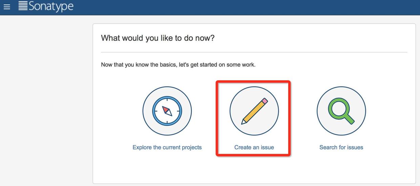Open the hamburger navigation menu
The height and width of the screenshot is (186, 420).
(7, 7)
